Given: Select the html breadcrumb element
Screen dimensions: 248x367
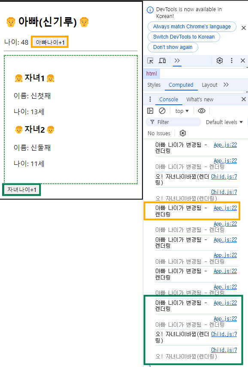Looking at the screenshot, I should [x=151, y=73].
